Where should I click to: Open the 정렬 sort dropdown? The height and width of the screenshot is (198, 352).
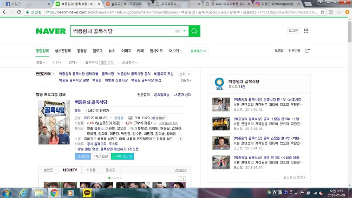coord(41,63)
